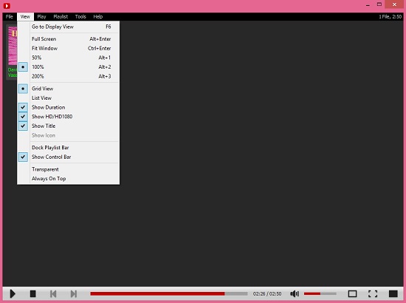Viewport: 406px width, 303px height.
Task: Click the pink video thumbnail in playlist
Action: tap(13, 46)
